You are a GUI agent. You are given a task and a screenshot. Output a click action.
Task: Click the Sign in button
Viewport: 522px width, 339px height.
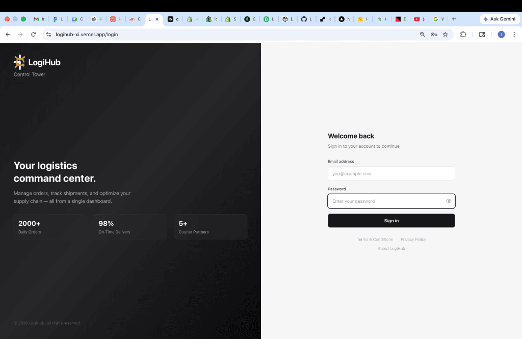(391, 221)
